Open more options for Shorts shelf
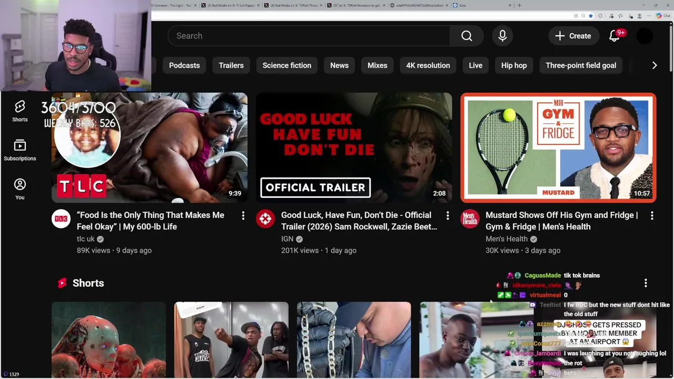The image size is (674, 379). tap(646, 283)
